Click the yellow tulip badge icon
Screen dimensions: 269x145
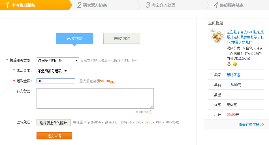(x=235, y=64)
